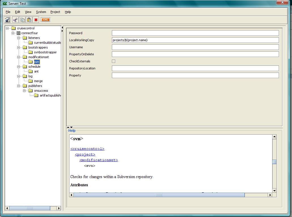The height and width of the screenshot is (217, 292).
Task: Open the Project menu
Action: click(x=55, y=12)
